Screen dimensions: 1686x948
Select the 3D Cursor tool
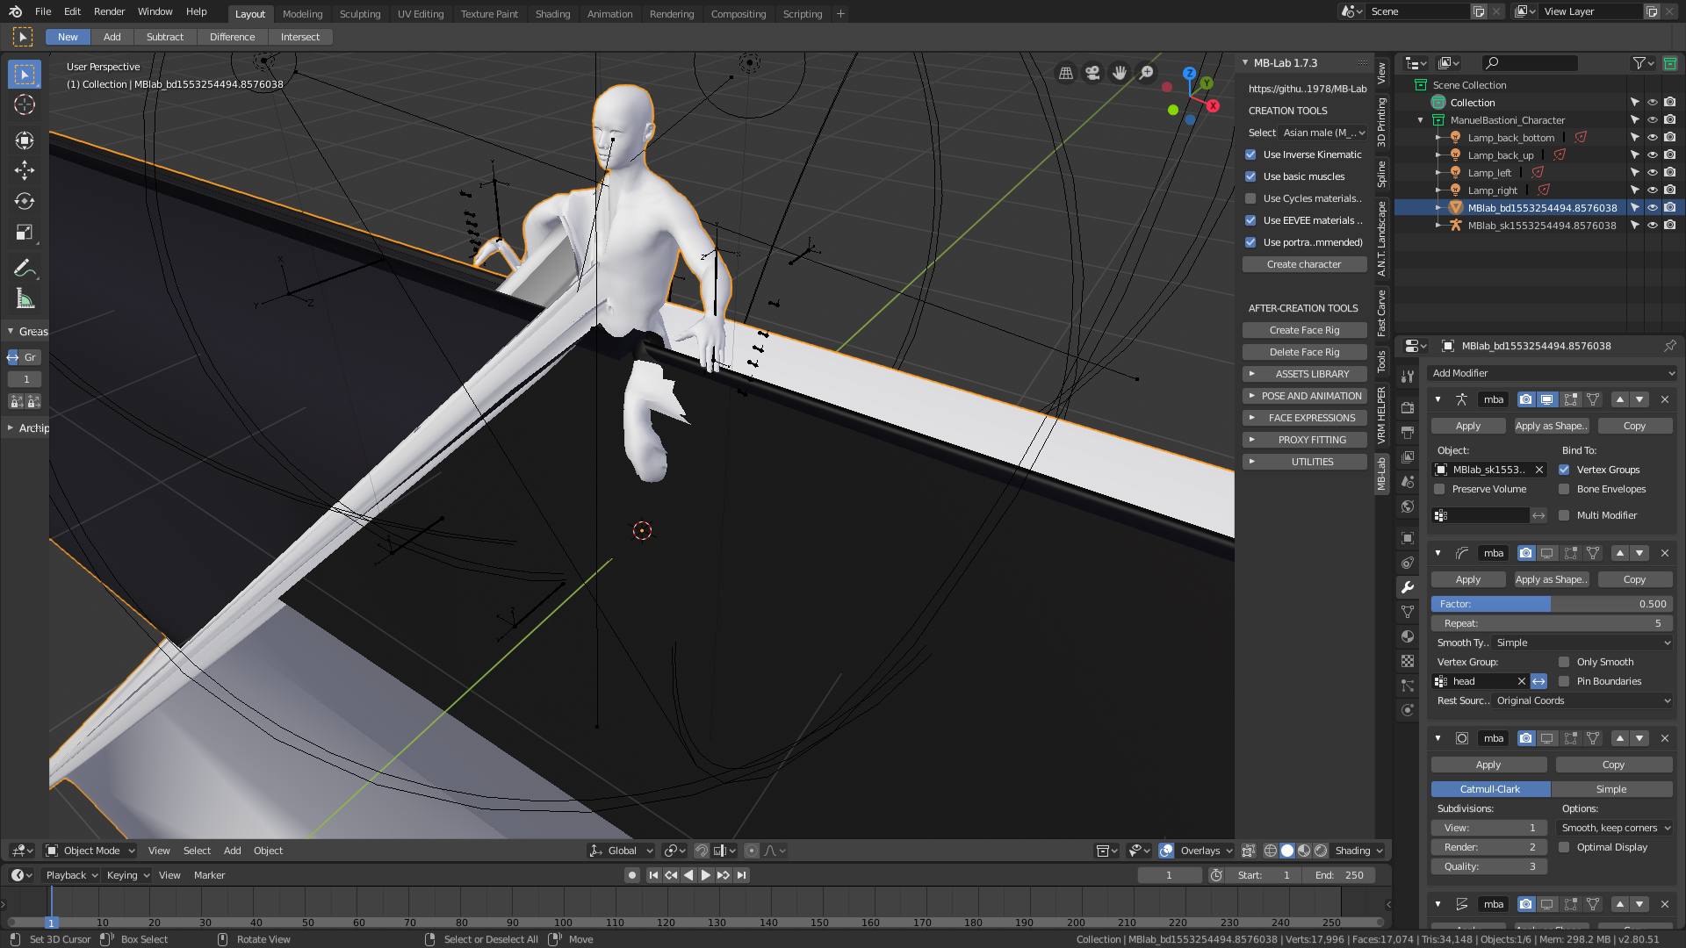tap(25, 105)
